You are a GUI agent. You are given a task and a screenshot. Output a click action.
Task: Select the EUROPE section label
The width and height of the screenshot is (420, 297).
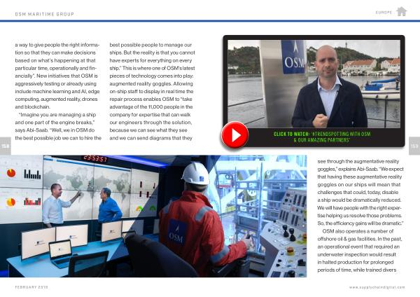tap(384, 12)
